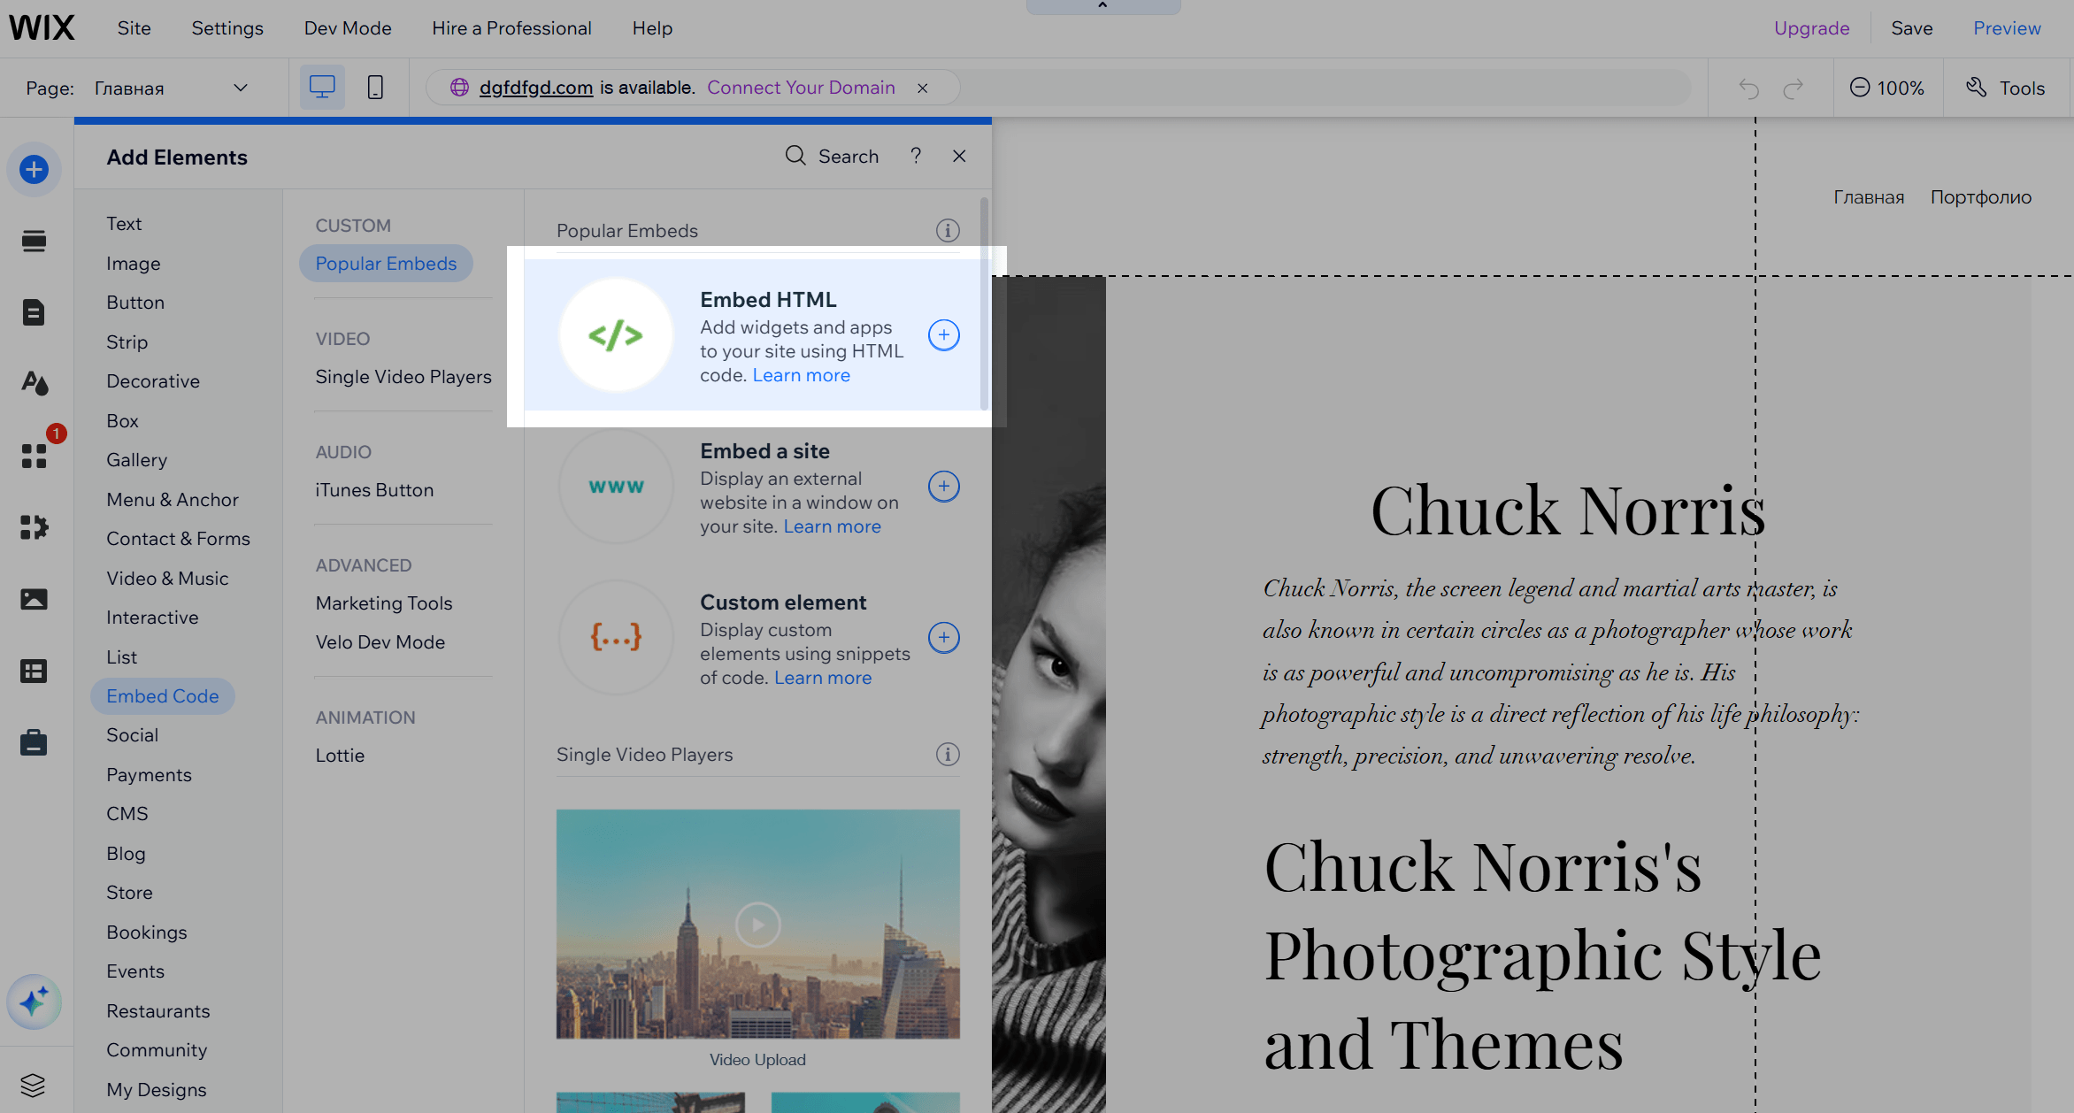Add Custom element with plus button

[943, 638]
